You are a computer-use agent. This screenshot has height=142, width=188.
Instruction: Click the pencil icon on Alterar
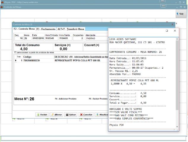[x=52, y=114]
